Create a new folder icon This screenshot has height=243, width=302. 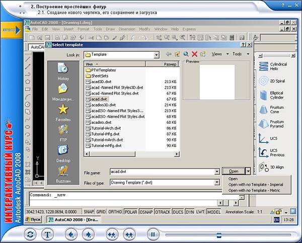[x=203, y=54]
